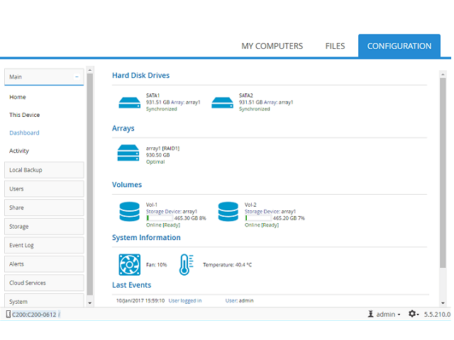Click the device icon beside C200:C200-0612
Screen dimensions: 454x340
[x=8, y=314]
